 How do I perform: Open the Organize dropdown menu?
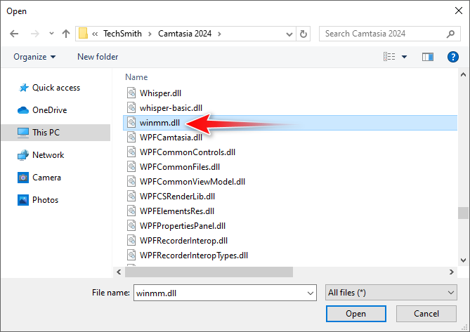pyautogui.click(x=34, y=57)
